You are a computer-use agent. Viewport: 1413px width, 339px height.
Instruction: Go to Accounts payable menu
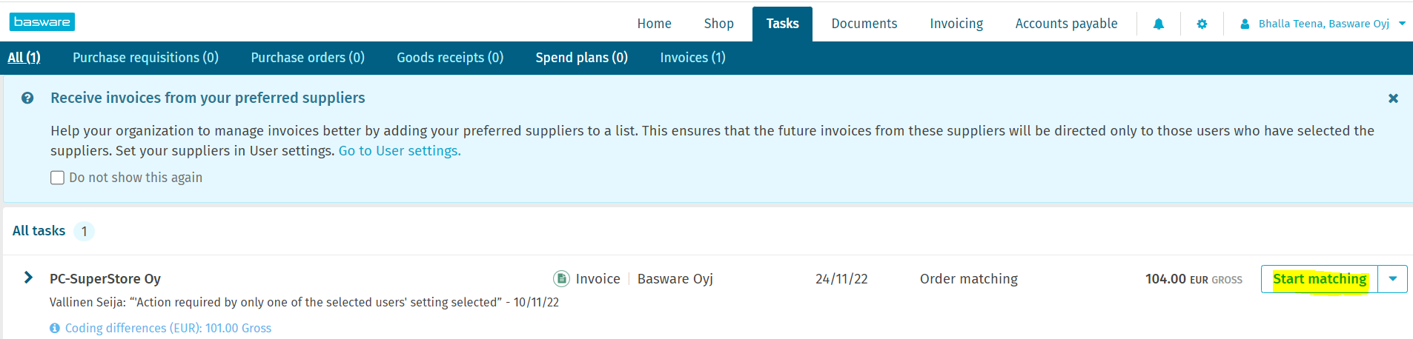click(1066, 24)
